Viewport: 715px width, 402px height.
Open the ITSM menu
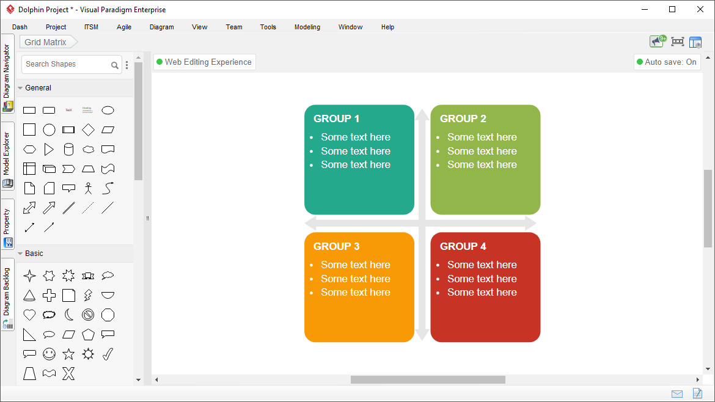click(x=91, y=27)
